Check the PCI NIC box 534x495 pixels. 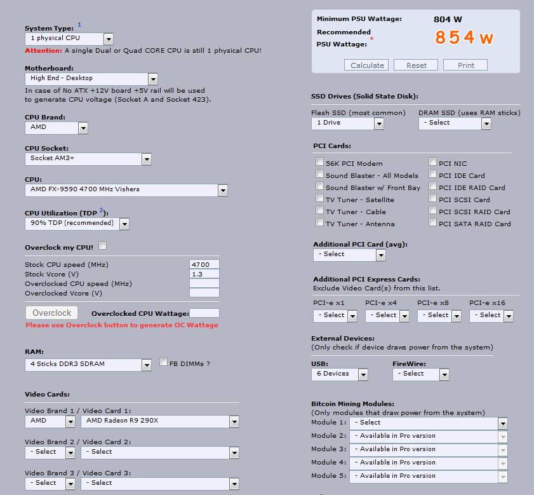(x=432, y=162)
